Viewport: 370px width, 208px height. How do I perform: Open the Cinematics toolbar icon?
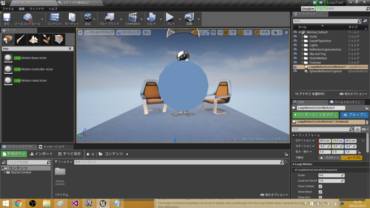point(133,19)
